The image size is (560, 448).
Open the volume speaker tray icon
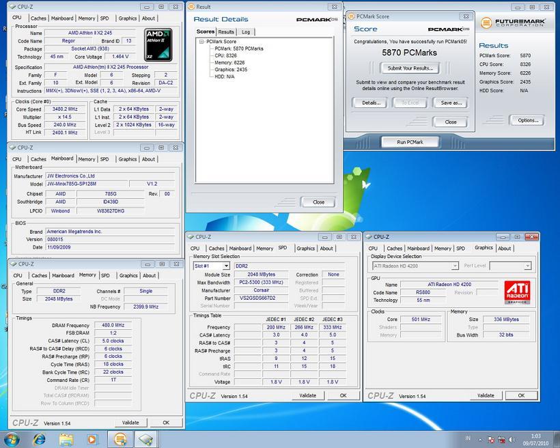(512, 440)
